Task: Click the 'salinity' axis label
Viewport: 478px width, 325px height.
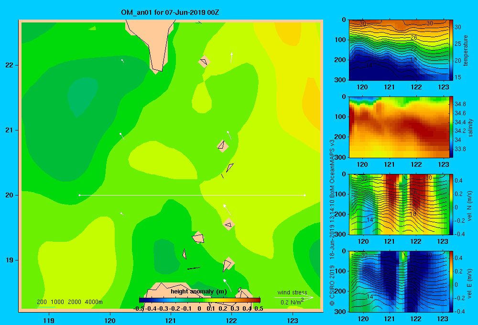Action: tap(470, 128)
